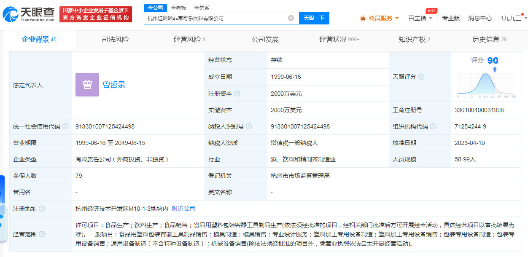Click the TianYanCha logo

point(29,15)
